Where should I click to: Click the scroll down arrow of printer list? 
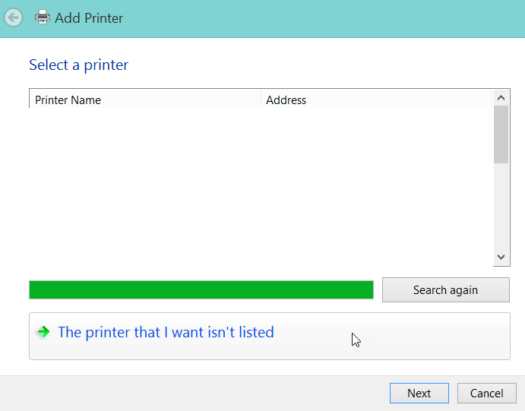(x=501, y=258)
